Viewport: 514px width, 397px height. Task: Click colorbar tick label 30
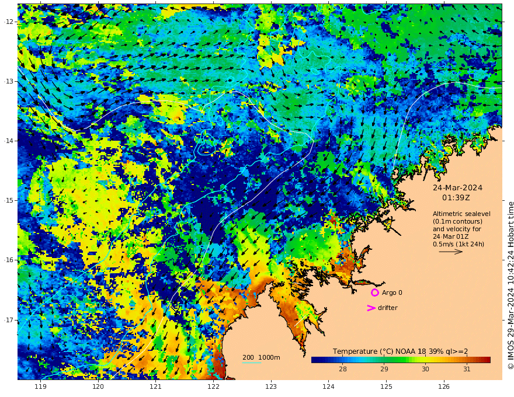tap(425, 369)
